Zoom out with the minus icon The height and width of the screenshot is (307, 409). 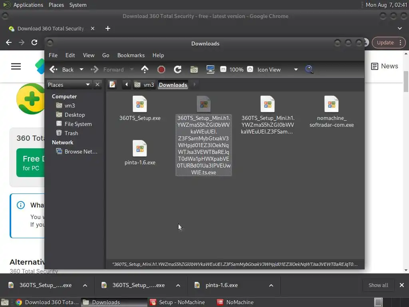click(x=223, y=69)
